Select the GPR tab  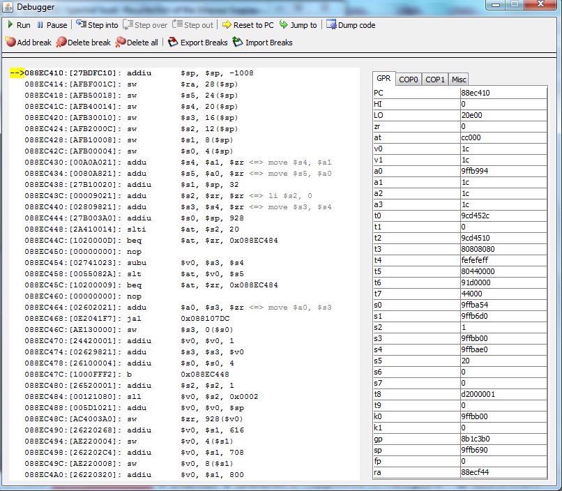[383, 79]
